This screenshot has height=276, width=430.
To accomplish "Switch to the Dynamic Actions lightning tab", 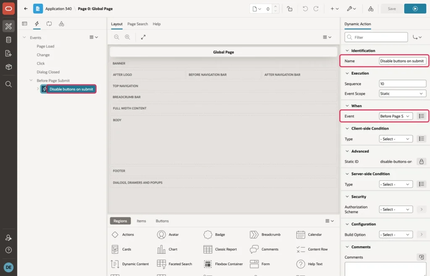I will click(37, 24).
